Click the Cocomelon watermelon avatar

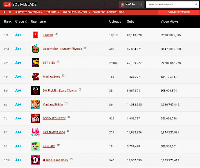(35, 49)
